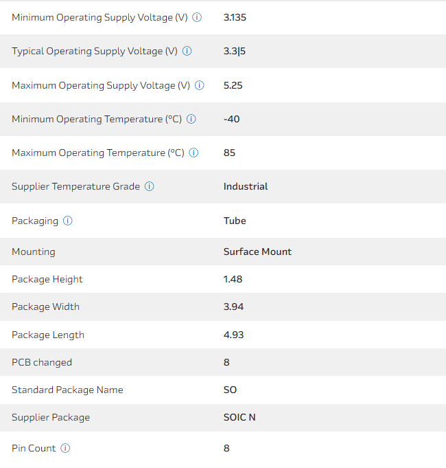The height and width of the screenshot is (468, 446).
Task: Click the 5.25 maximum voltage value
Action: pyautogui.click(x=233, y=85)
